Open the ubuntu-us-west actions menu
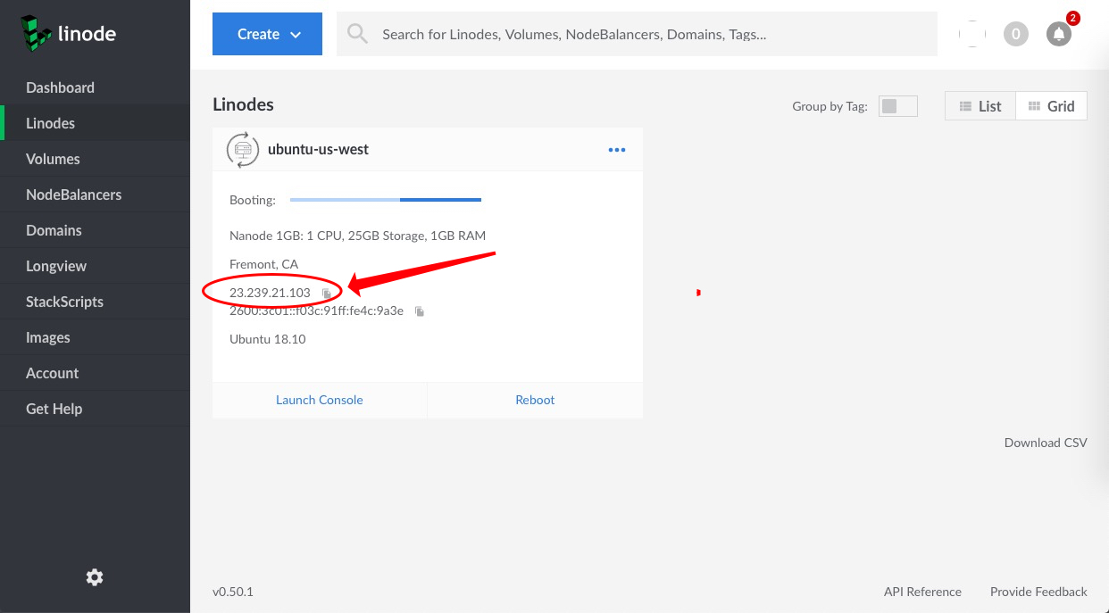The image size is (1109, 613). coord(617,149)
